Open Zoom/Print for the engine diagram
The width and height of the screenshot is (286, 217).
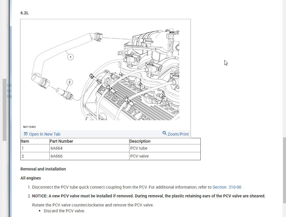(x=178, y=134)
